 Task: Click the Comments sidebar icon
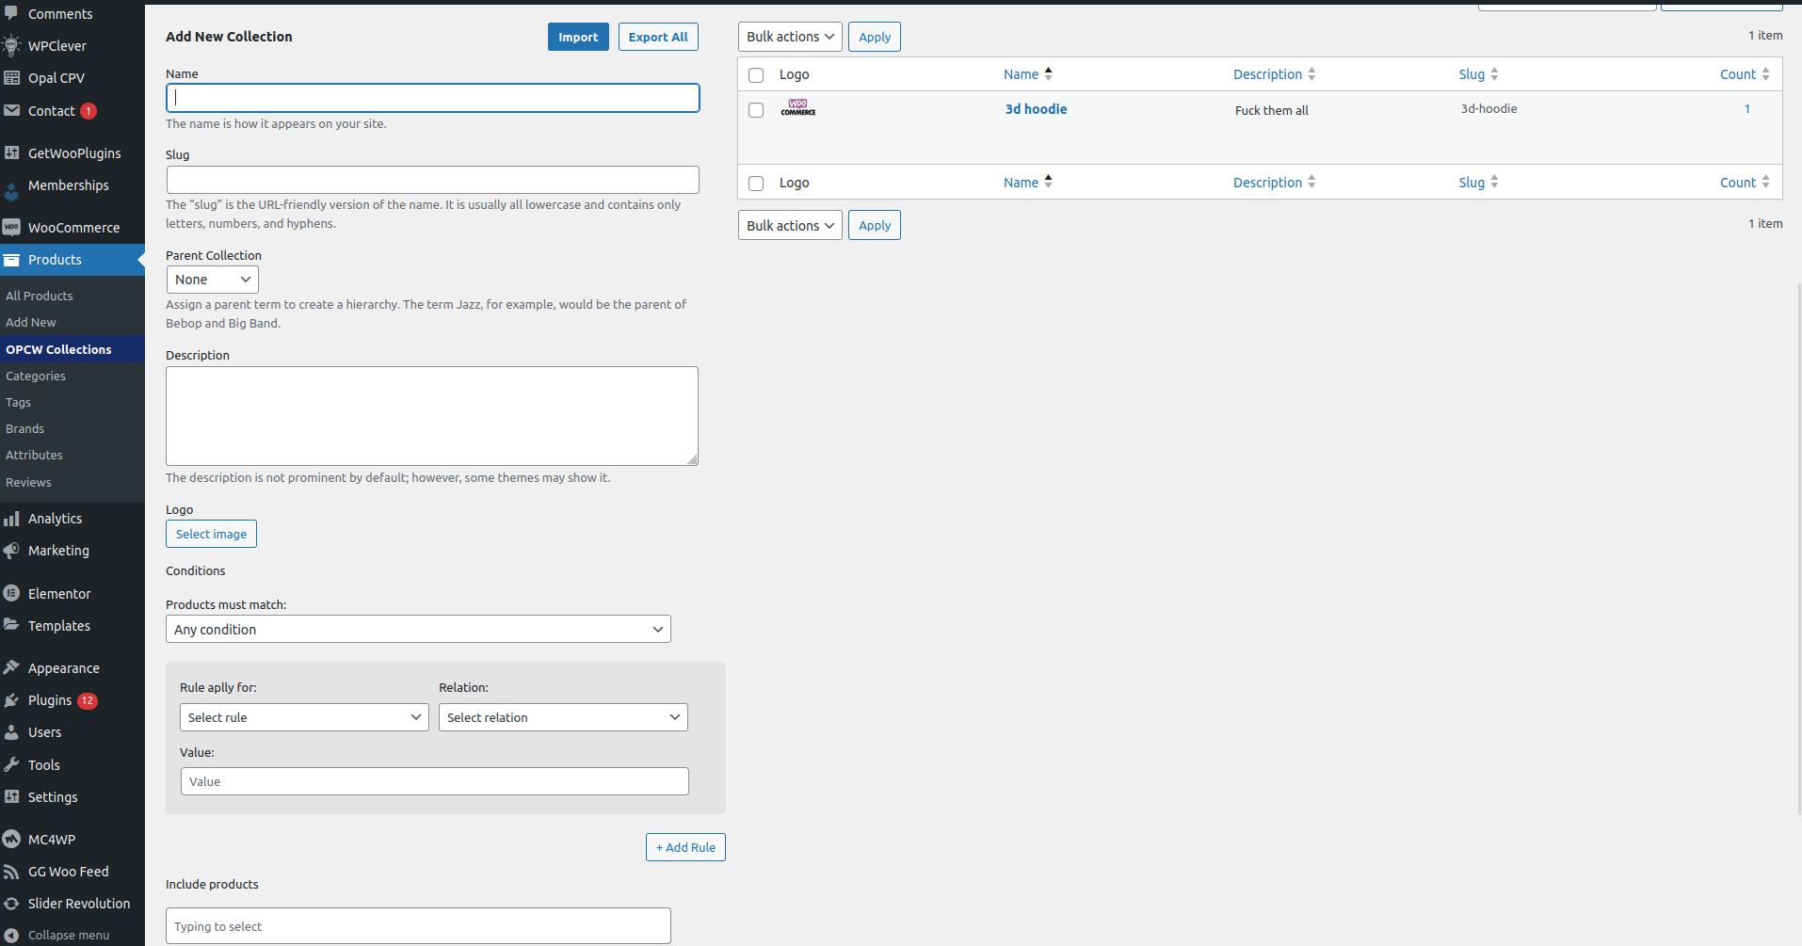pos(11,14)
